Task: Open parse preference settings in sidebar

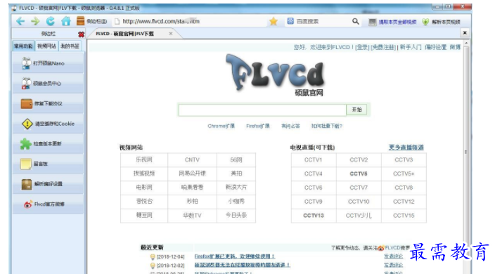Action: (x=48, y=184)
